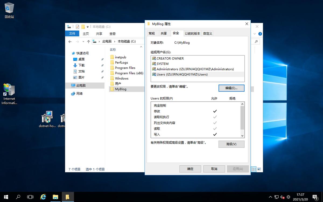Click the taskbar search magnifier icon

point(19,197)
